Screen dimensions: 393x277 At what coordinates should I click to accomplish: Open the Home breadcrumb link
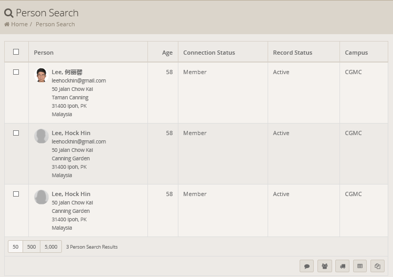click(19, 24)
